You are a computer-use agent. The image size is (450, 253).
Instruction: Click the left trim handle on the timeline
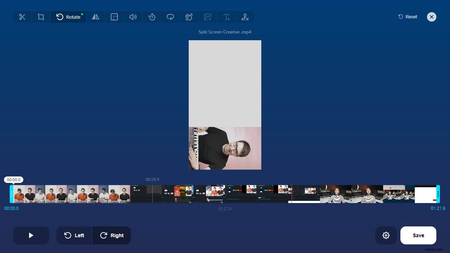tap(12, 194)
